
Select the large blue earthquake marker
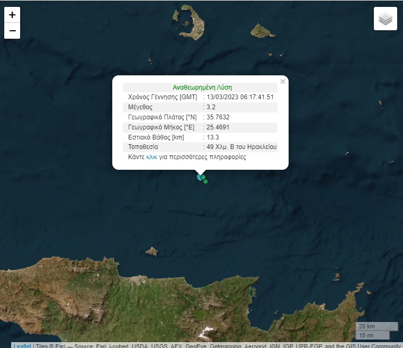[200, 177]
